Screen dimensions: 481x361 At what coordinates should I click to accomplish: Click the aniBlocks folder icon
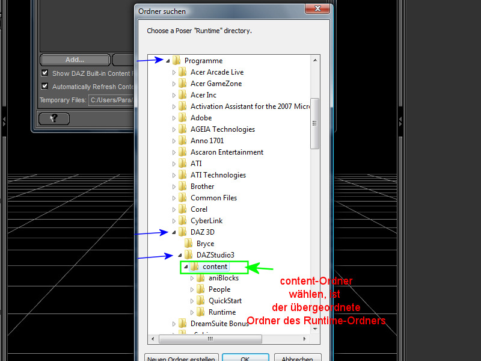[x=201, y=278]
